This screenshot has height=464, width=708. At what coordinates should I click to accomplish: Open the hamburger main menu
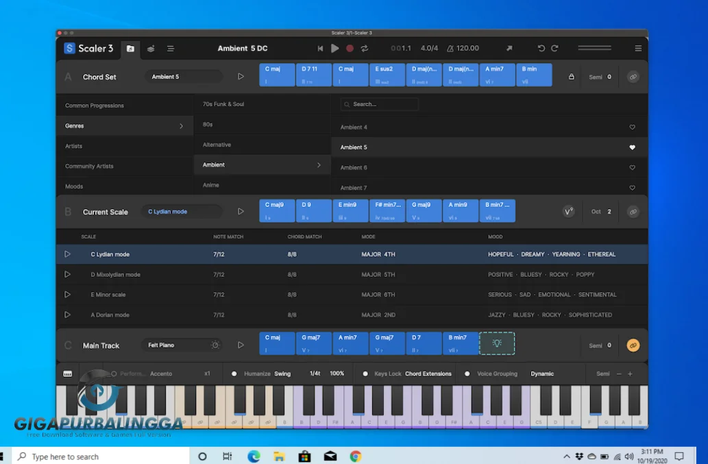tap(638, 48)
